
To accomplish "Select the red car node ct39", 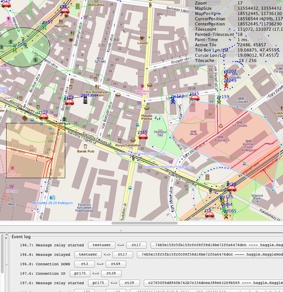I will tap(232, 189).
